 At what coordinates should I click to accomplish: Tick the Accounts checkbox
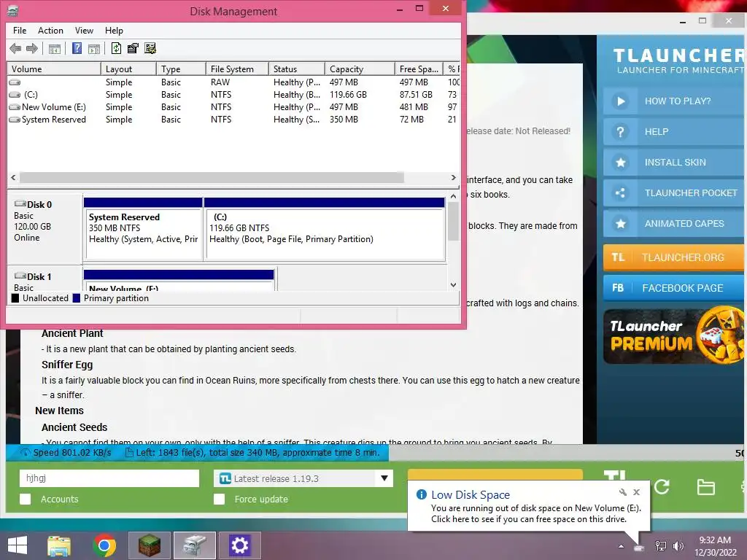pos(26,499)
